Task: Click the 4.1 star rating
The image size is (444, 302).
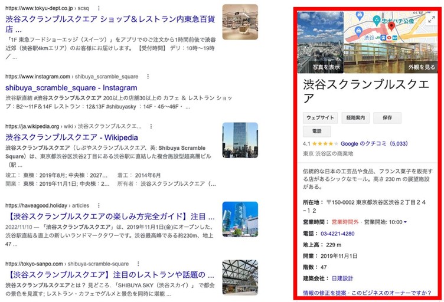Action: click(x=321, y=144)
